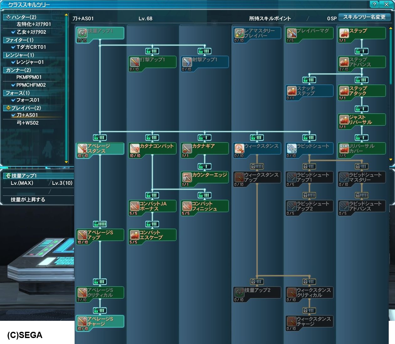Click the ウィークスタンス skill icon

pos(239,148)
